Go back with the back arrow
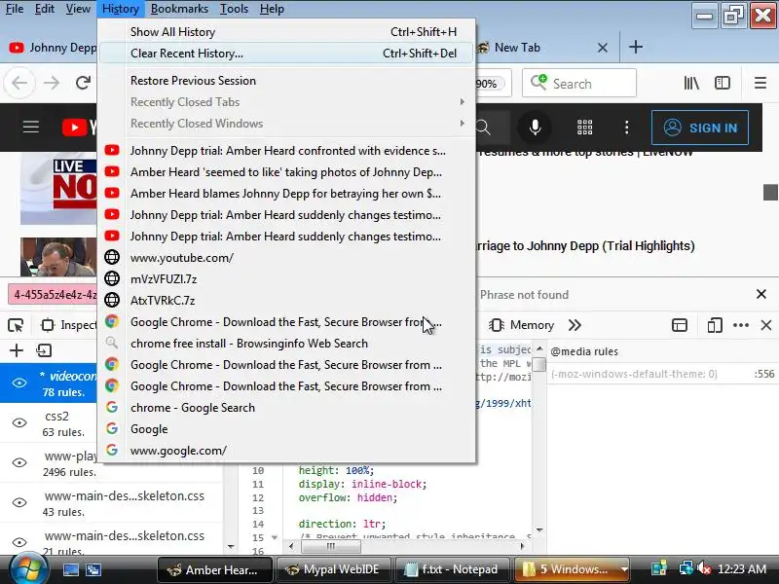 [19, 83]
